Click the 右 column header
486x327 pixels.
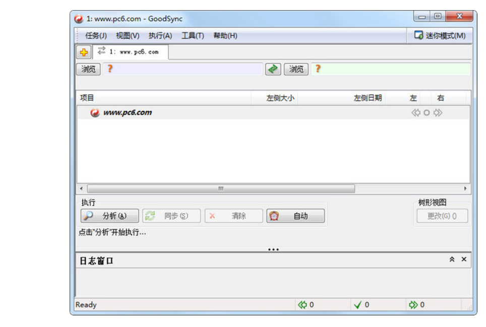(x=441, y=98)
